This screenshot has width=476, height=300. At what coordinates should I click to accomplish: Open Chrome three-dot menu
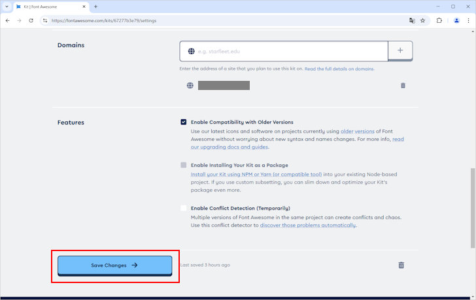[468, 20]
